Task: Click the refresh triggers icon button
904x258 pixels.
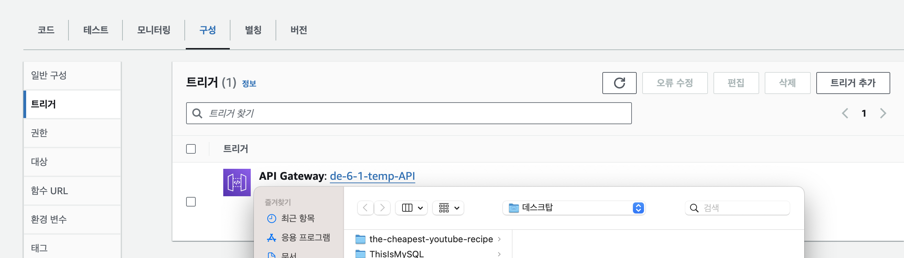Action: pos(619,83)
